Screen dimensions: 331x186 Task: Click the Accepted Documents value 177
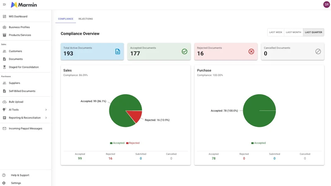(135, 54)
